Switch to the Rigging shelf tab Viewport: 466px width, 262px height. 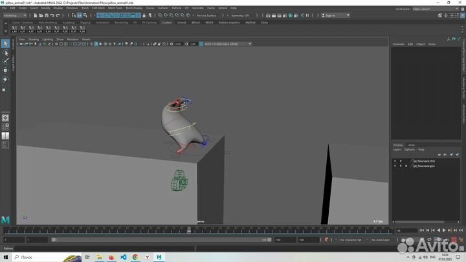tap(85, 23)
